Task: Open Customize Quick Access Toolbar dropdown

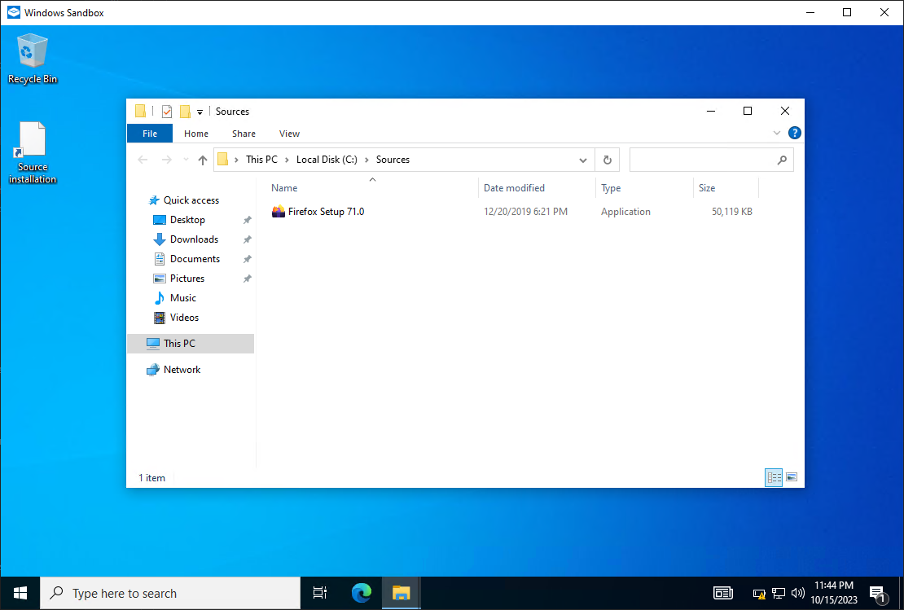Action: [200, 112]
